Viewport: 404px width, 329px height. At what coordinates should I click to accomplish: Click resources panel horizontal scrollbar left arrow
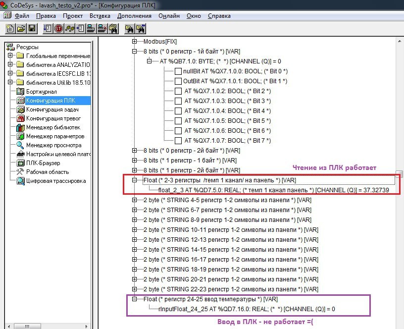9,326
